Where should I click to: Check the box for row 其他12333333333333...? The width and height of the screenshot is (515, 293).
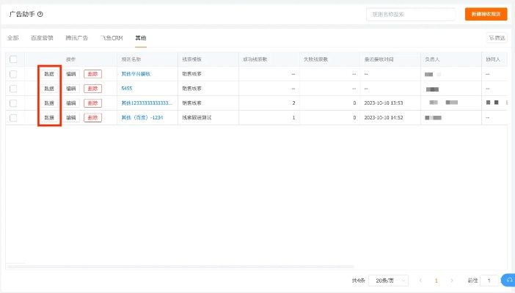click(x=13, y=103)
